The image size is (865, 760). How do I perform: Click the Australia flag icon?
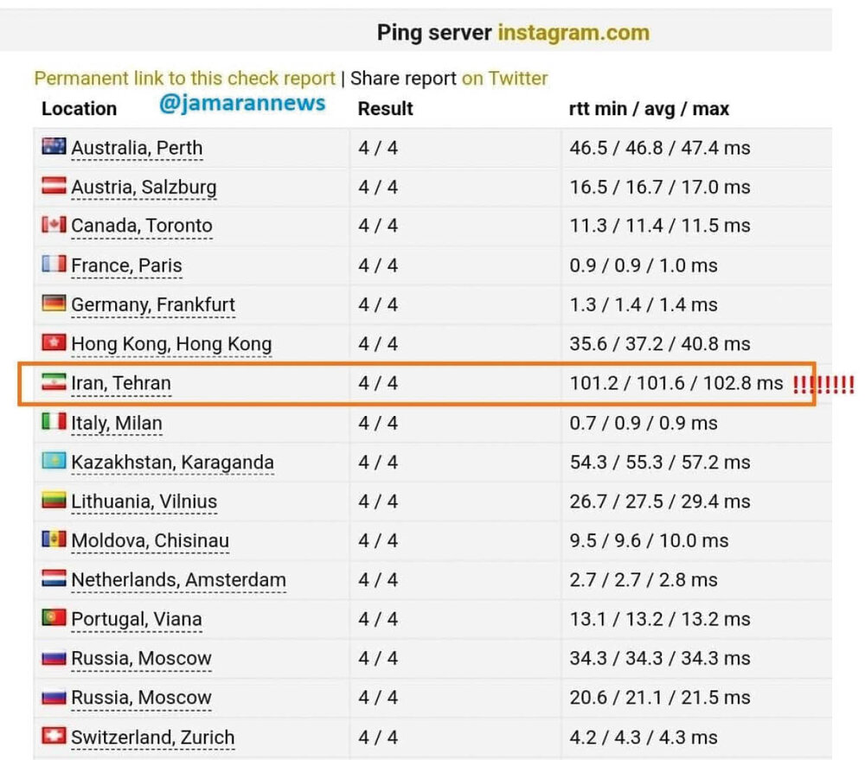(x=54, y=147)
